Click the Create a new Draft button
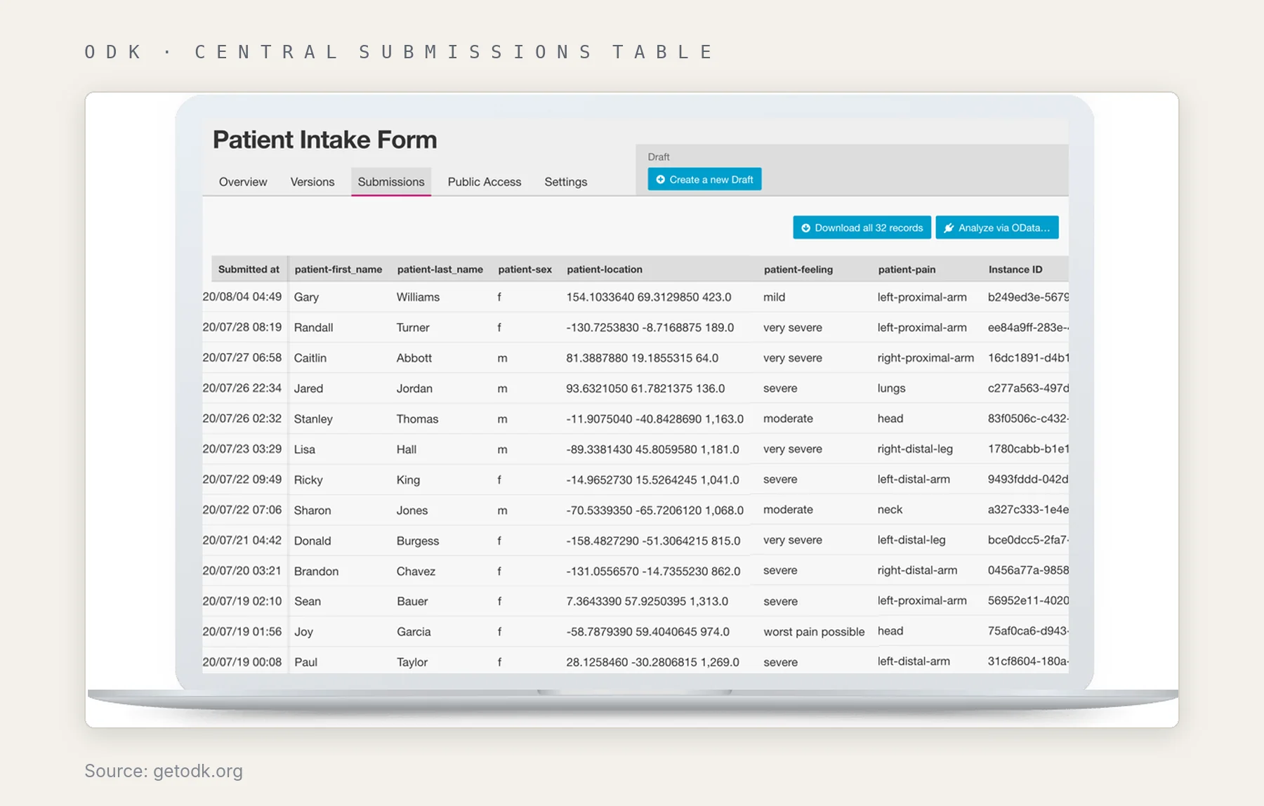The height and width of the screenshot is (806, 1264). 704,180
